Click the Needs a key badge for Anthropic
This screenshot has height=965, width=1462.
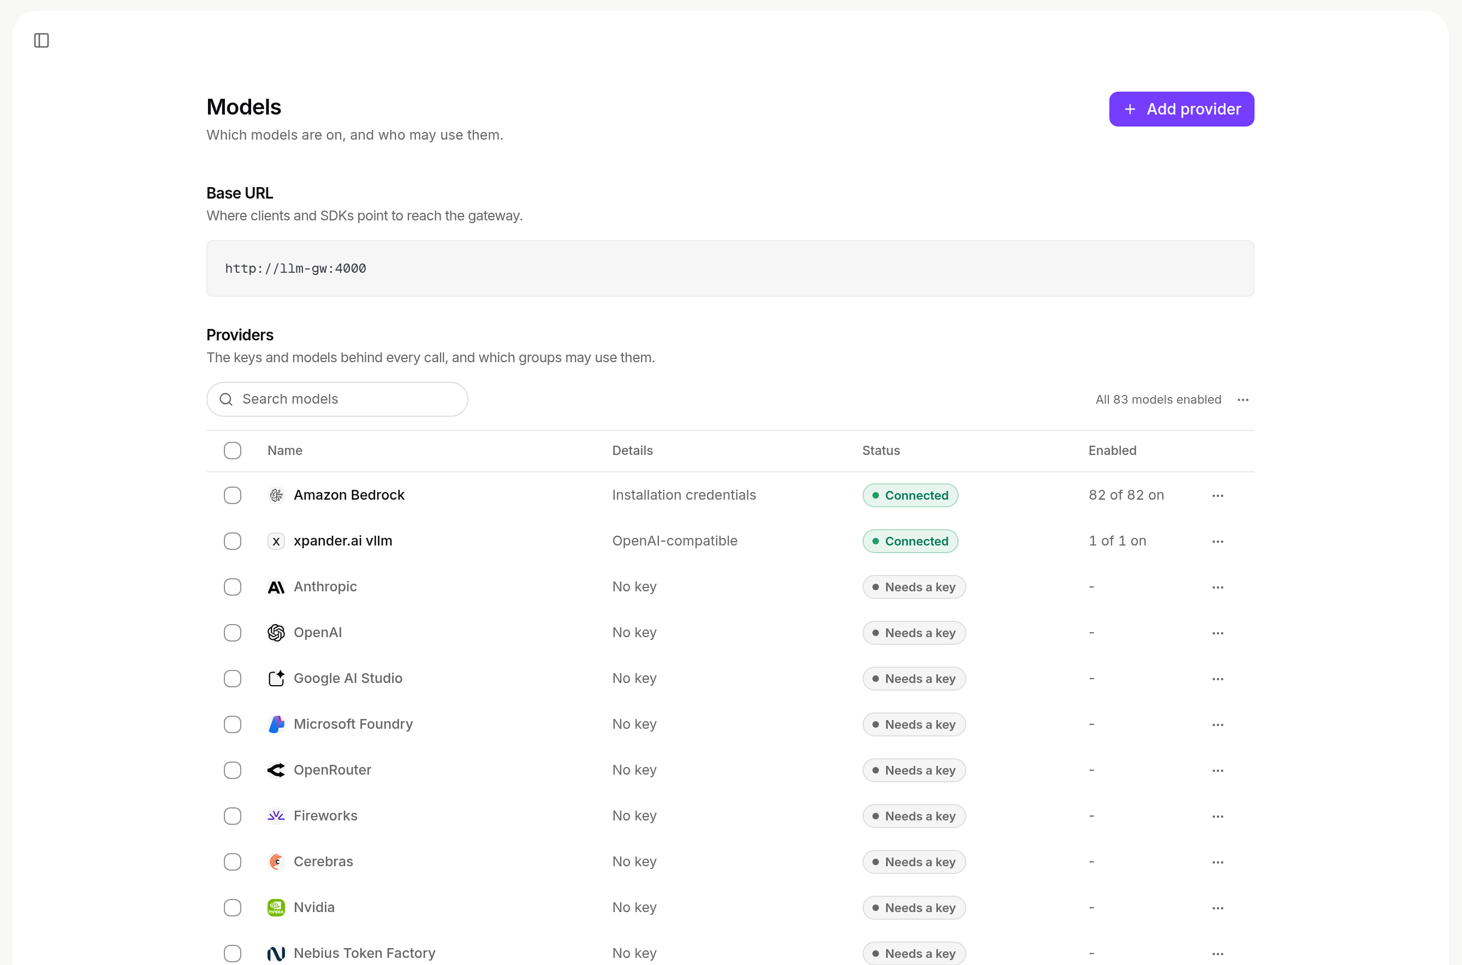[x=914, y=587]
